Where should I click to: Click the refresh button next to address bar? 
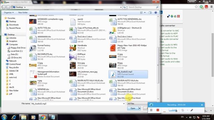(124, 7)
